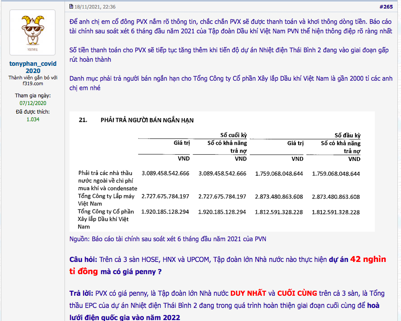Click the row label 'Phải trả các nhà thầu nước ngoài'
The height and width of the screenshot is (321, 401).
108,181
